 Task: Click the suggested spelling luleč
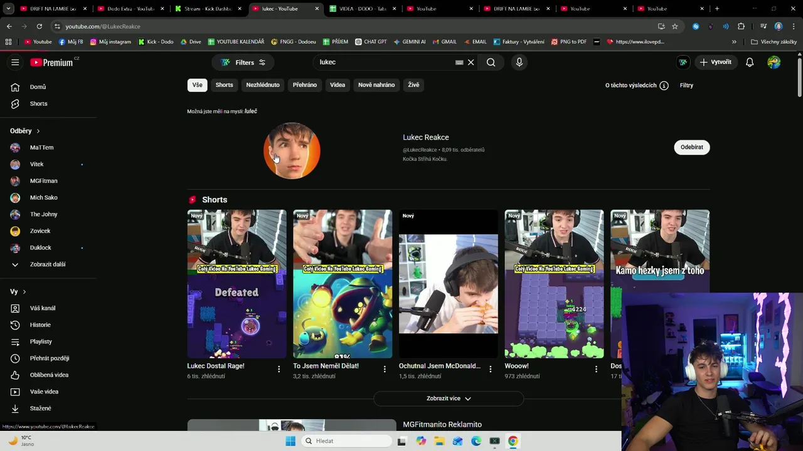click(251, 111)
